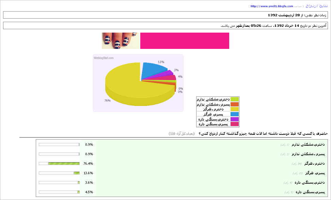Click the نتایج ازدواج page title

point(317,6)
